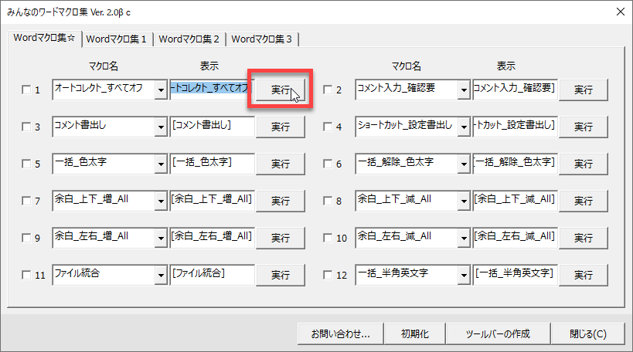
Task: Execute the ファイル統合 macro
Action: [281, 274]
